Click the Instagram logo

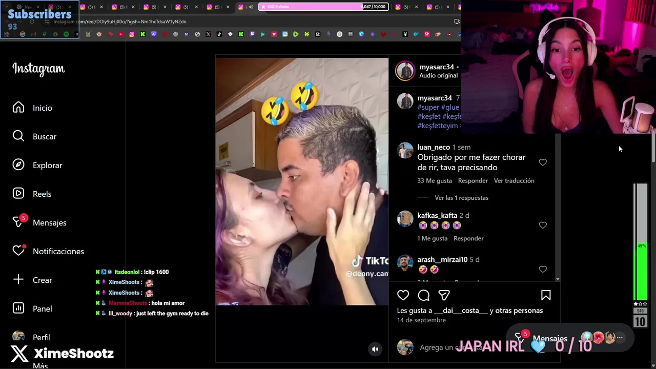point(38,69)
